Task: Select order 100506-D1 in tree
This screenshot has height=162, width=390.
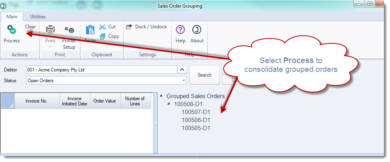Action: pos(196,120)
